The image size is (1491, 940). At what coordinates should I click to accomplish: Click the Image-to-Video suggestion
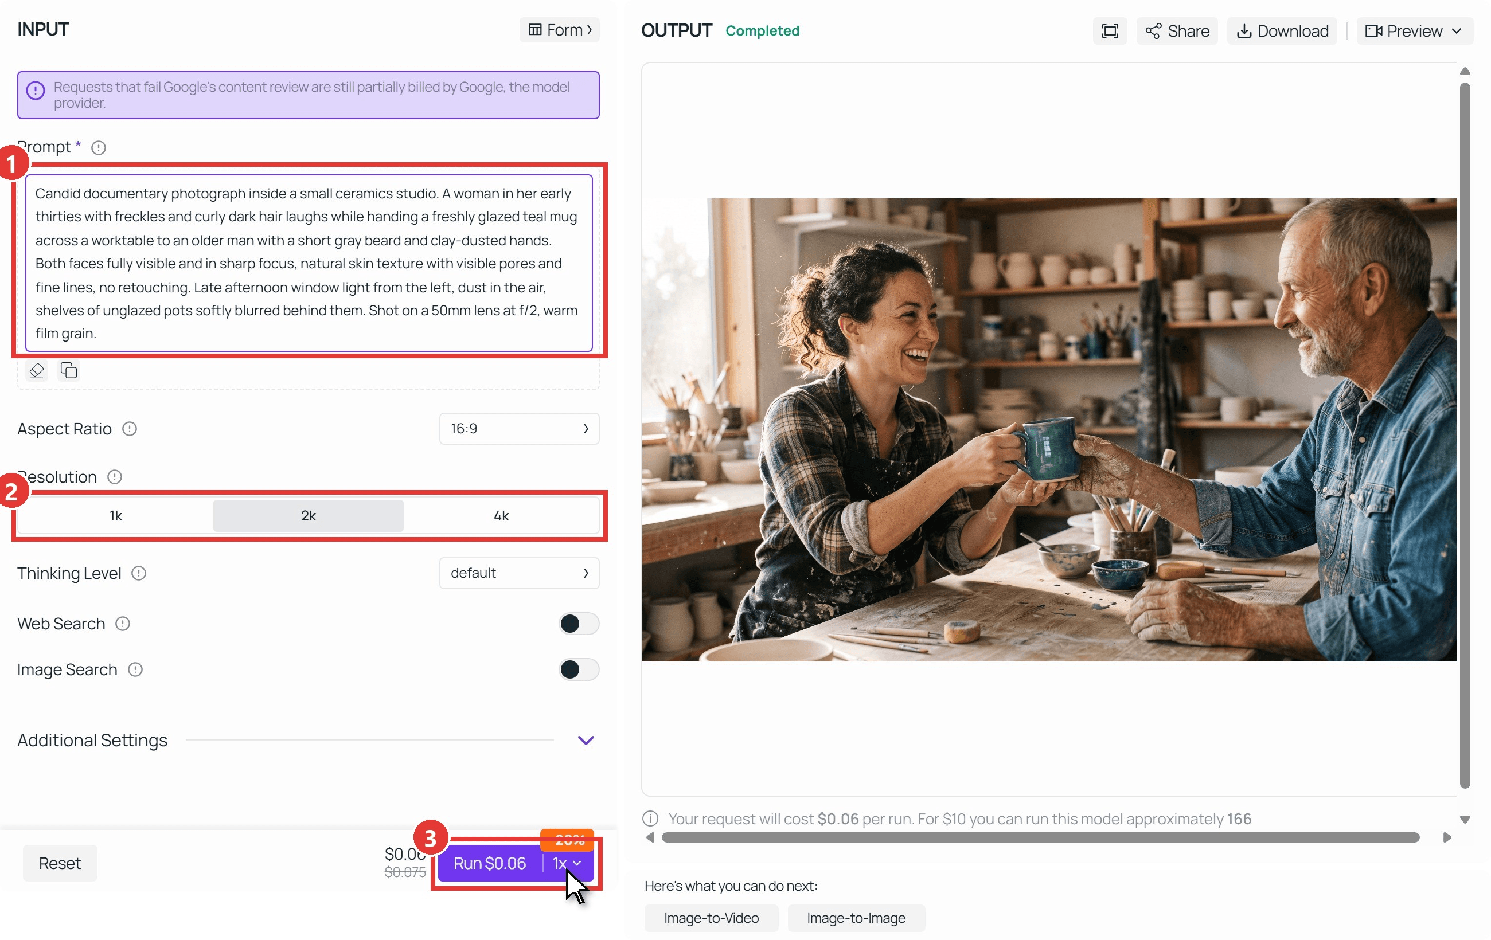(712, 918)
